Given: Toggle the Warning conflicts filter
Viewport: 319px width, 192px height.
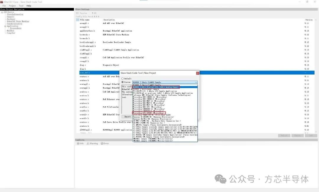Looking at the screenshot, I should [x=92, y=143].
